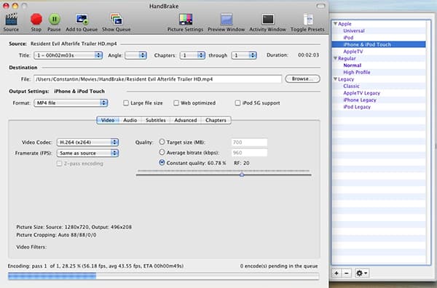Open the ending chapter dropdown after through

[244, 55]
